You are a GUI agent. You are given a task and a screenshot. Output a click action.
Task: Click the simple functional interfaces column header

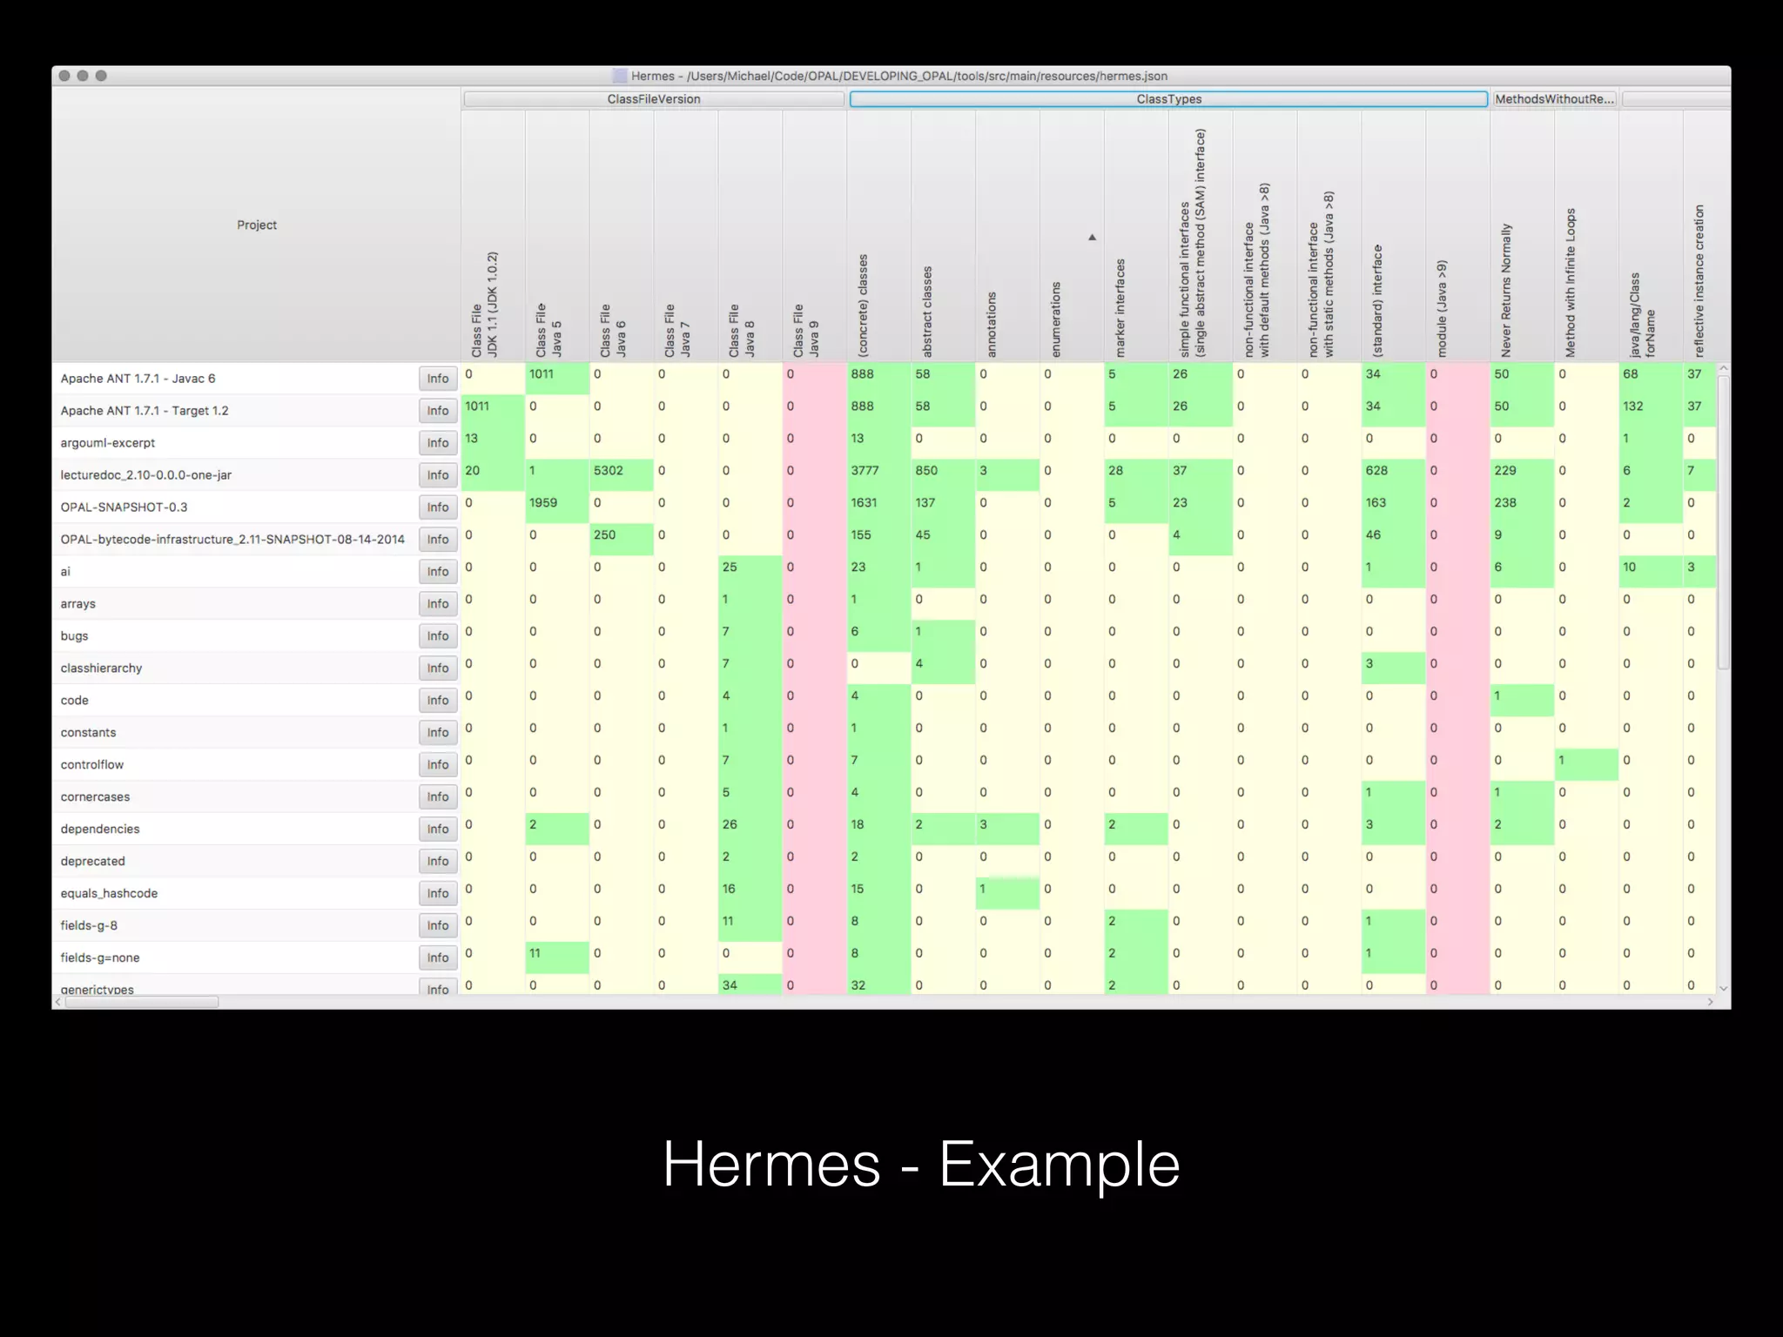pos(1201,235)
